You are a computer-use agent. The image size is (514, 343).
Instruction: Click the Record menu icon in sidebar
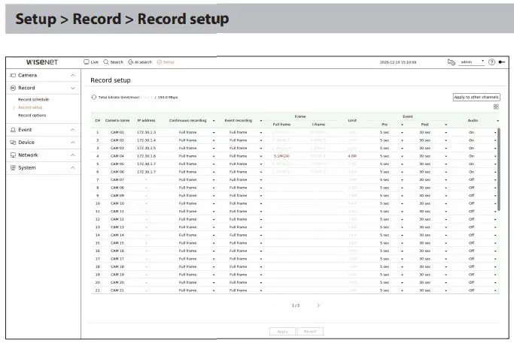point(13,88)
